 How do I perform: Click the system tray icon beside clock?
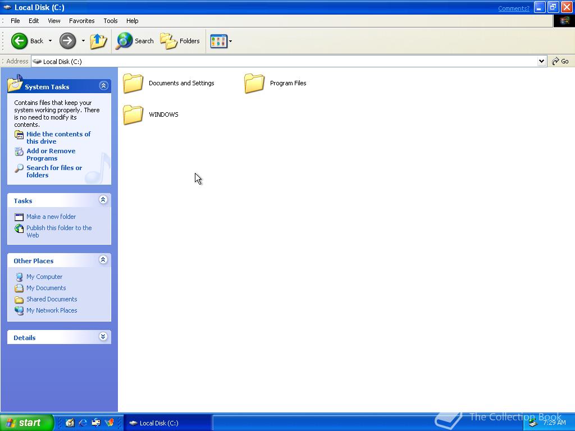click(533, 423)
